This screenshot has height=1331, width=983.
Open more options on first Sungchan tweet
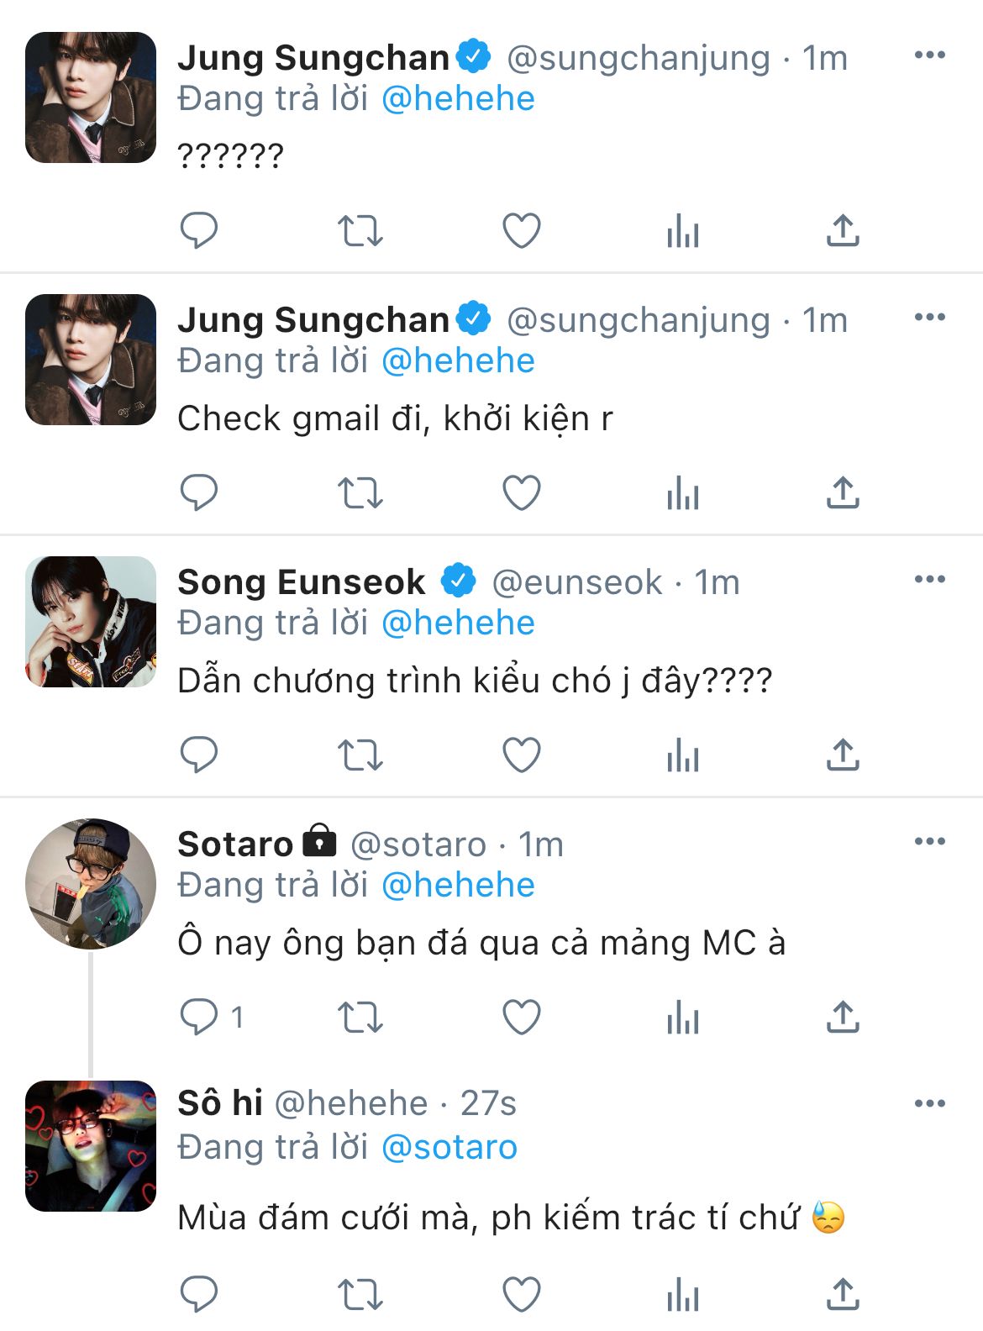click(929, 55)
